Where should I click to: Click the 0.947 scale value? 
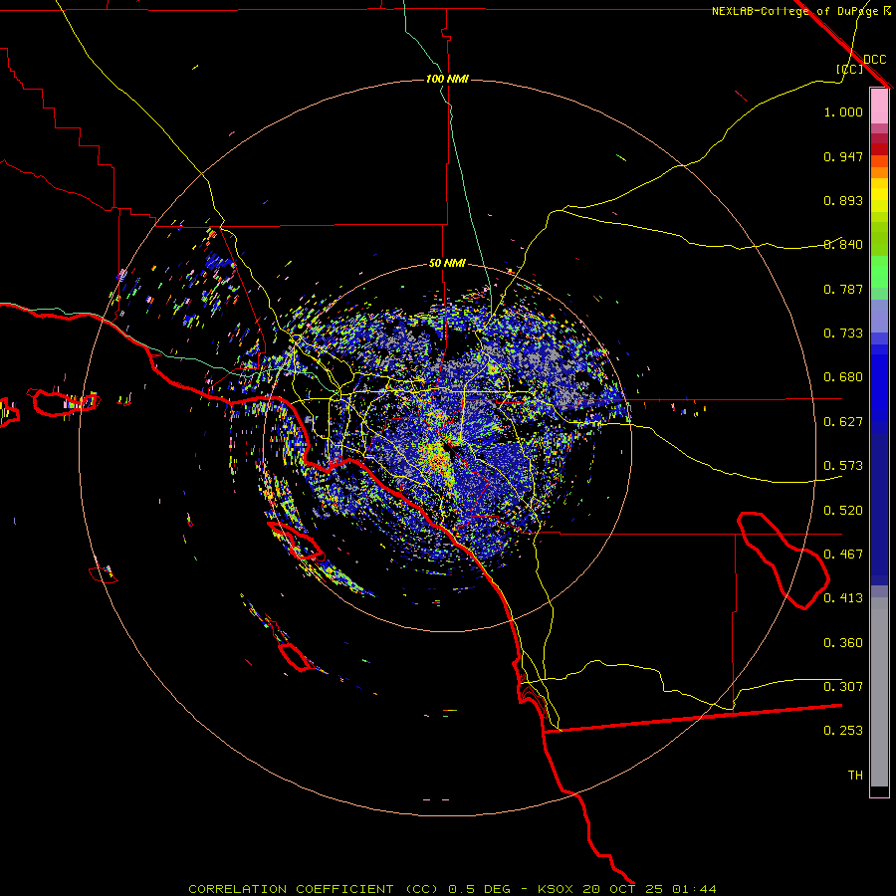843,156
